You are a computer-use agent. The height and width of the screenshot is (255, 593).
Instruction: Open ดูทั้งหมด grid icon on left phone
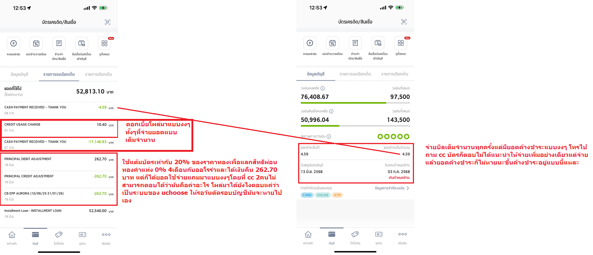coord(104,43)
